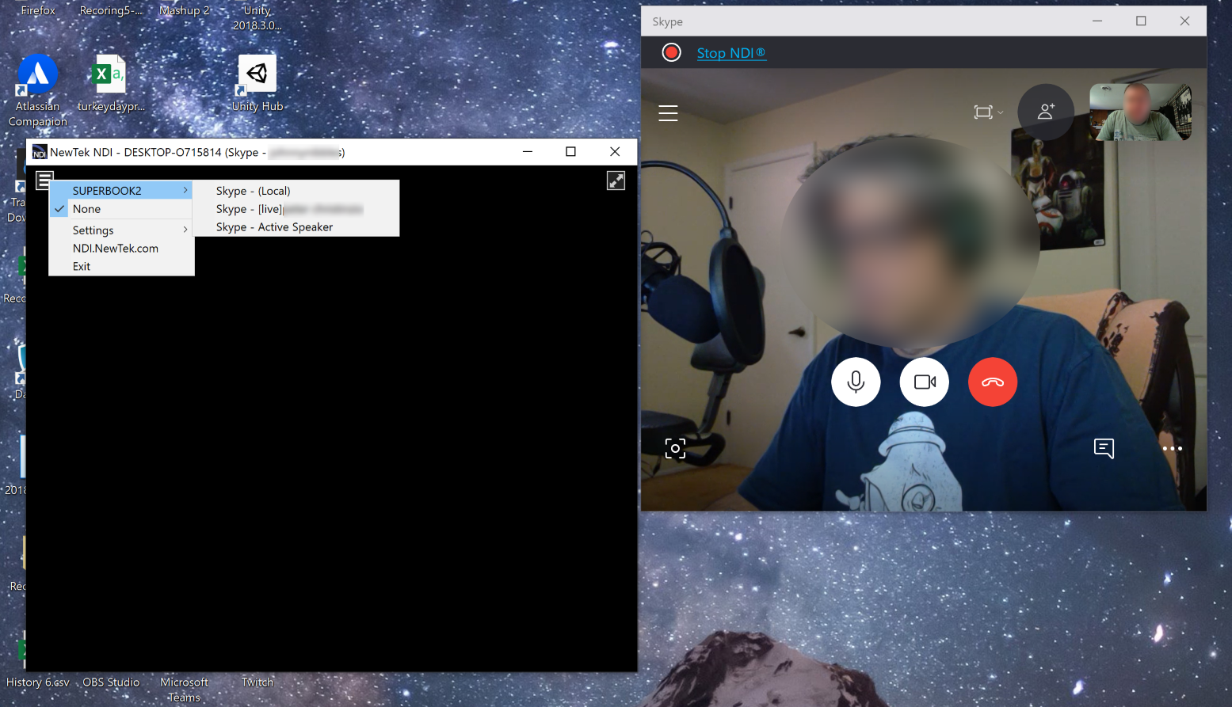Click the Unity 2018.3.0 desktop label

257,17
